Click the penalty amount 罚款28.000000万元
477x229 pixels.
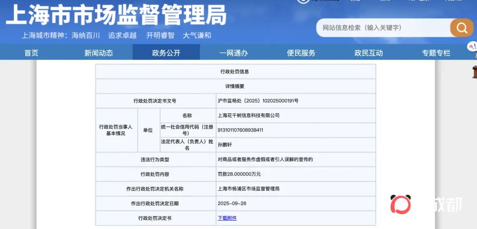(239, 174)
